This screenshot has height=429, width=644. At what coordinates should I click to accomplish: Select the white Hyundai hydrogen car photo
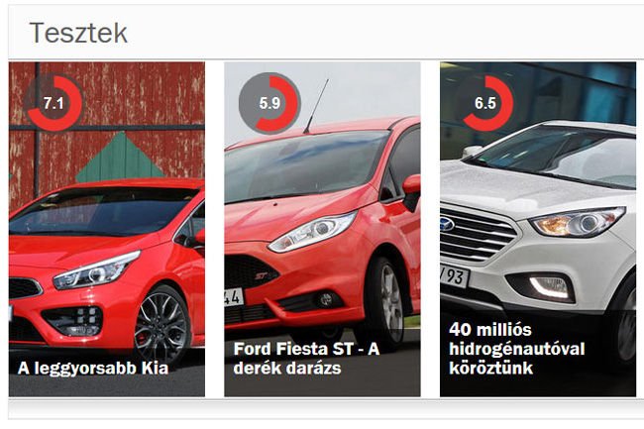pyautogui.click(x=538, y=229)
